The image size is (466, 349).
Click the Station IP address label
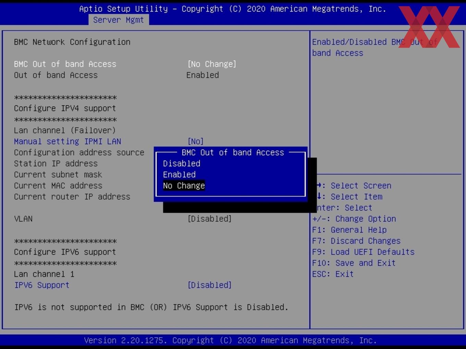click(x=56, y=164)
